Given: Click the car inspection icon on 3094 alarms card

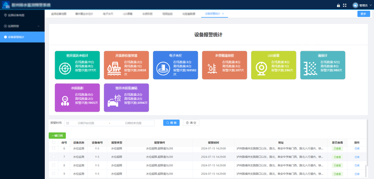Looking at the screenshot, I should 114,100.
